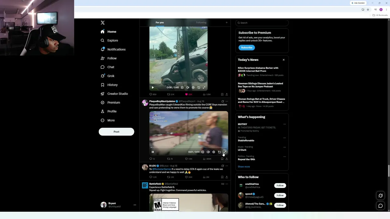Open more options for StableRonaldo trend
Image resolution: width=390 pixels, height=219 pixels.
coord(285,138)
